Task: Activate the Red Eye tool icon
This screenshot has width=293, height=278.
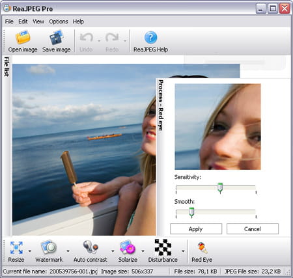Action: [202, 248]
